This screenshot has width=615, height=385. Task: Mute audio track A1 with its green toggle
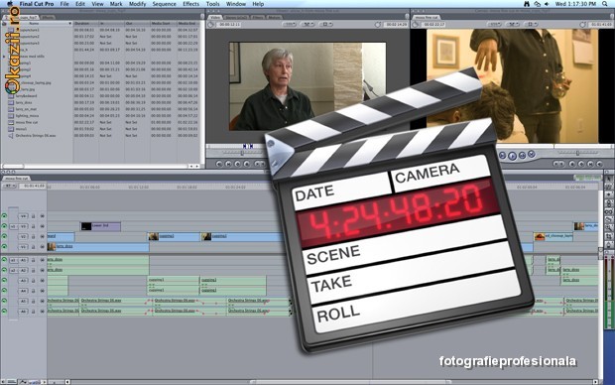(4, 260)
